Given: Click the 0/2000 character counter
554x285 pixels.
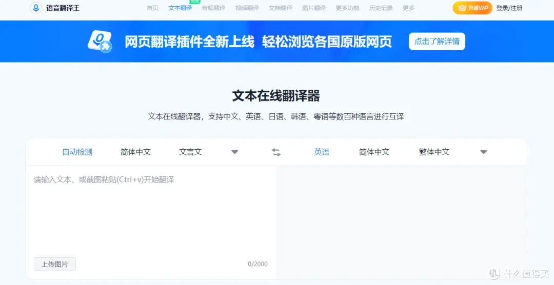Looking at the screenshot, I should point(258,264).
